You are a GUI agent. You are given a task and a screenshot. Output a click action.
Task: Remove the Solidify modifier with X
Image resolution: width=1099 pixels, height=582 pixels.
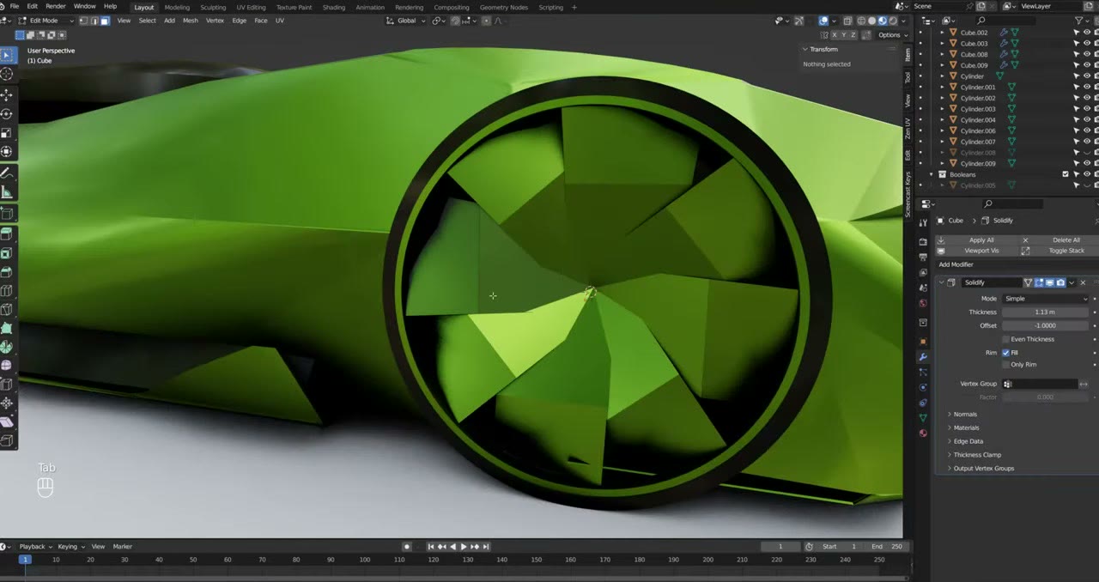tap(1083, 282)
